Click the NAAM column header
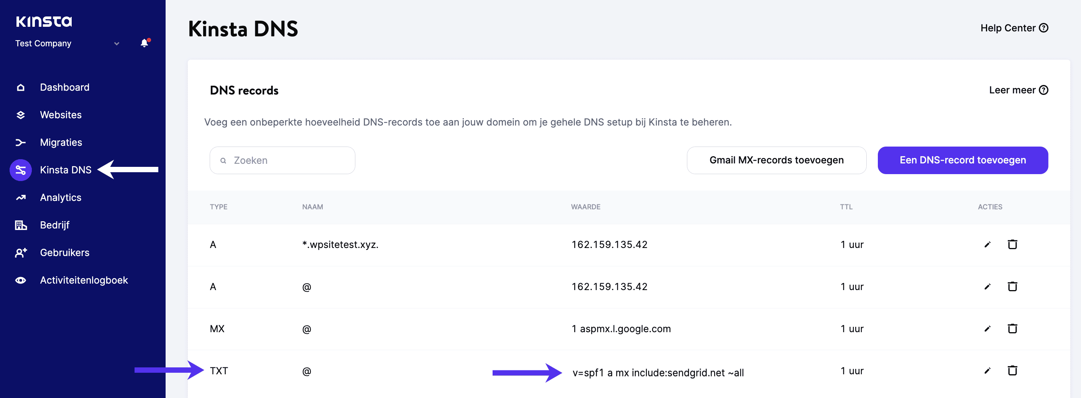Screen dimensions: 1081x398 (x=313, y=207)
